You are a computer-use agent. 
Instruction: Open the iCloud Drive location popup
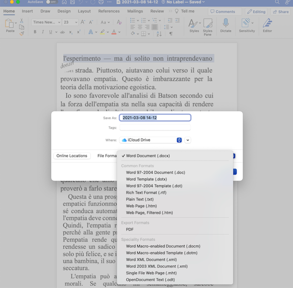(x=151, y=140)
